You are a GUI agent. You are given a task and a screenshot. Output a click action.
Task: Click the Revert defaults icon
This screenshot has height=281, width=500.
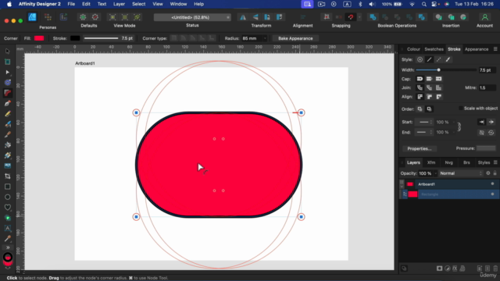(95, 17)
